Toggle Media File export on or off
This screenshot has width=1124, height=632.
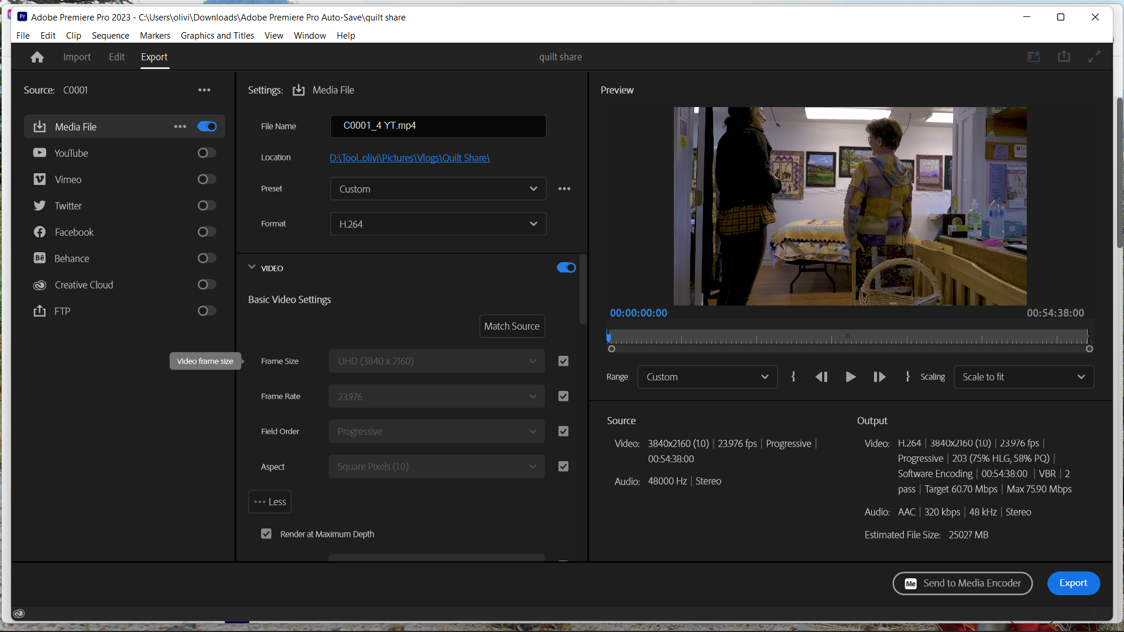click(x=207, y=126)
